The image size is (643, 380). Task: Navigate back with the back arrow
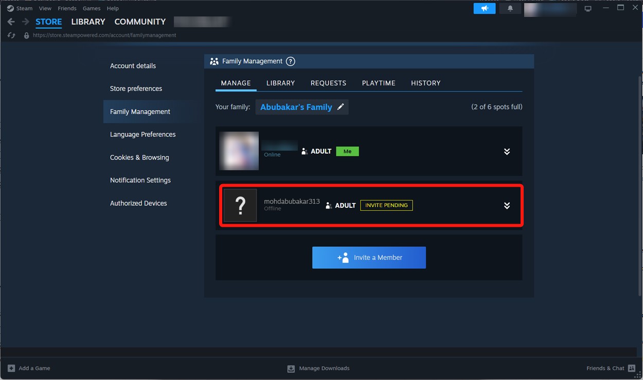pos(10,22)
